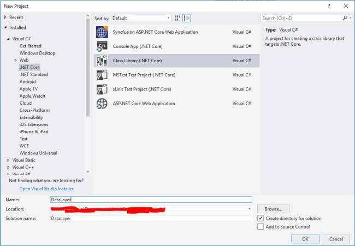Collapse the Visual C# node
The width and height of the screenshot is (355, 246).
pos(8,39)
